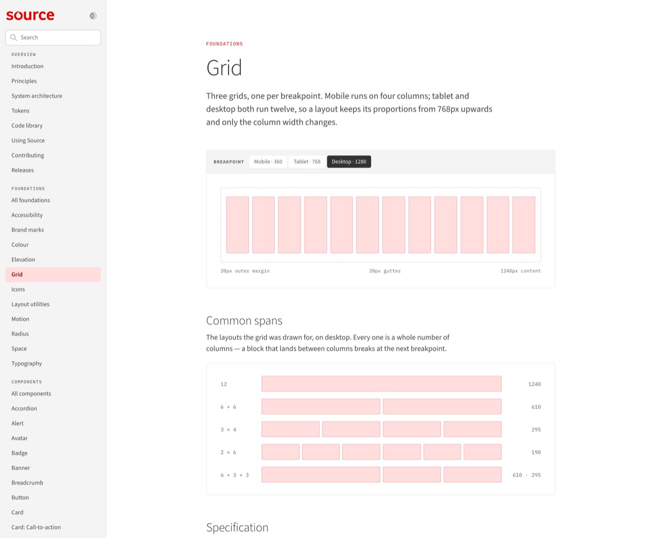Screen dimensions: 655x538
Task: Open System architecture page
Action: pos(53,96)
